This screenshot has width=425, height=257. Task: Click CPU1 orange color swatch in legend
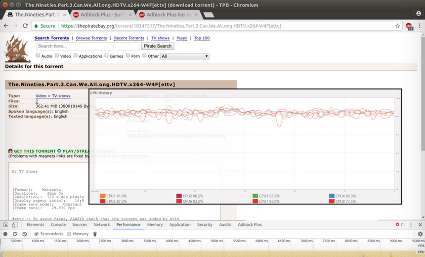102,196
